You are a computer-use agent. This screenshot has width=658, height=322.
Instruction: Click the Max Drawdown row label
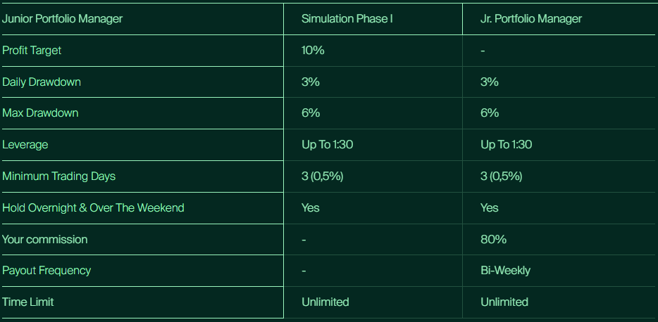[40, 112]
